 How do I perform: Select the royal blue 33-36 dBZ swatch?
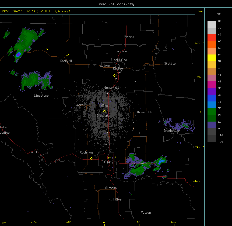pos(212,98)
